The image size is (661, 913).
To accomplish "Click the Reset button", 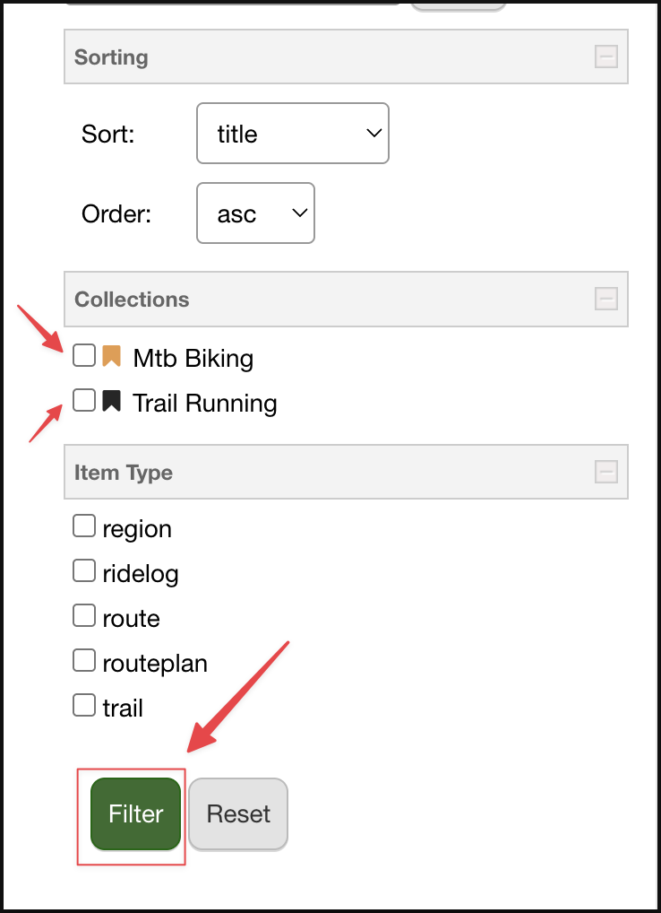I will click(238, 814).
